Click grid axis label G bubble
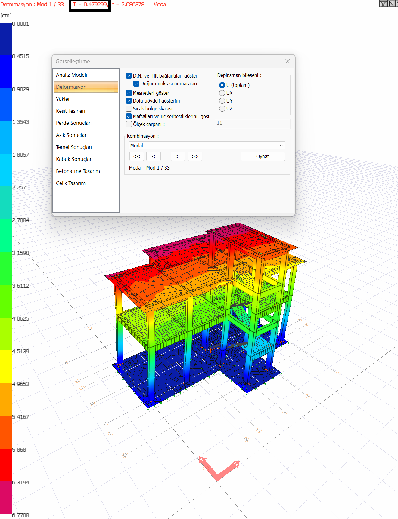Viewport: 398px width, 519px height. coord(125,455)
